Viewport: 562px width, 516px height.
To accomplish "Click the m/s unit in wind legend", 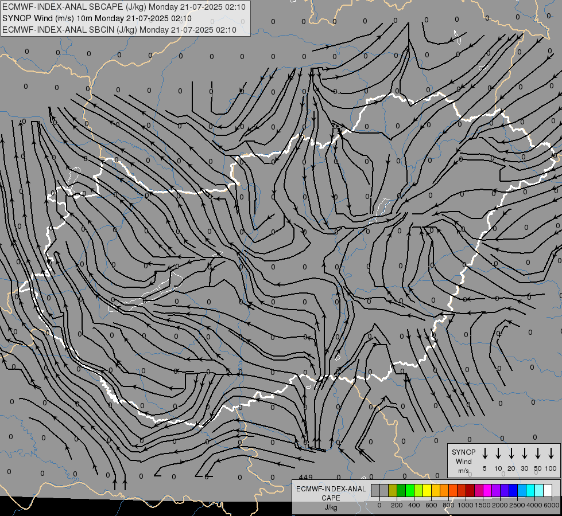I will click(x=463, y=471).
